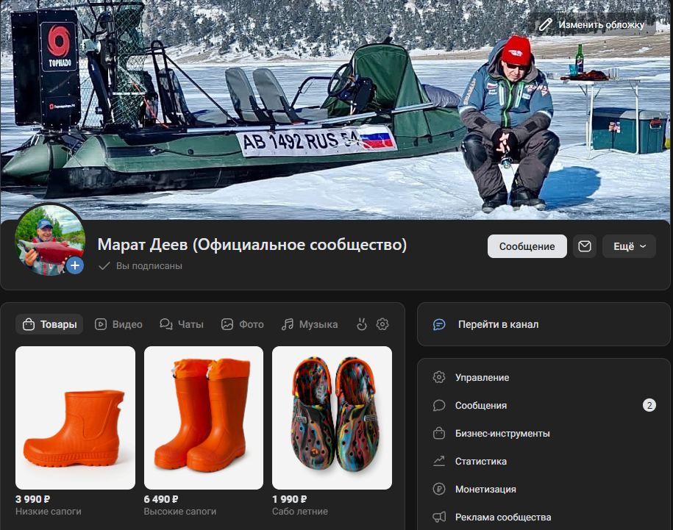Open tab settings gear icon
Screen dimensions: 673x530
(382, 324)
